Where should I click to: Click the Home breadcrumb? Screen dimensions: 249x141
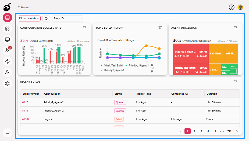23,7
